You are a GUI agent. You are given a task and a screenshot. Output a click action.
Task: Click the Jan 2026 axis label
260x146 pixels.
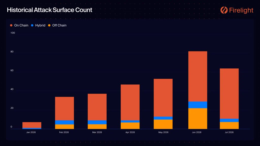point(31,132)
